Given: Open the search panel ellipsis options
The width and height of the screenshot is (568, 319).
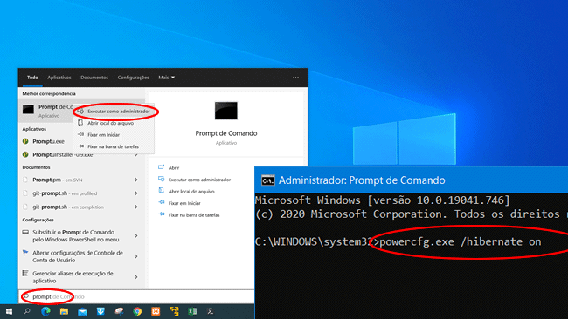Looking at the screenshot, I should [x=295, y=77].
